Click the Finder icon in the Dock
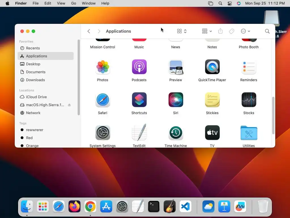 click(x=27, y=206)
